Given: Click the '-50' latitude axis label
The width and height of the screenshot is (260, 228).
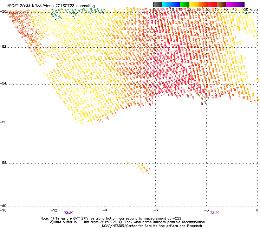Looking at the screenshot, I should tap(3, 12).
